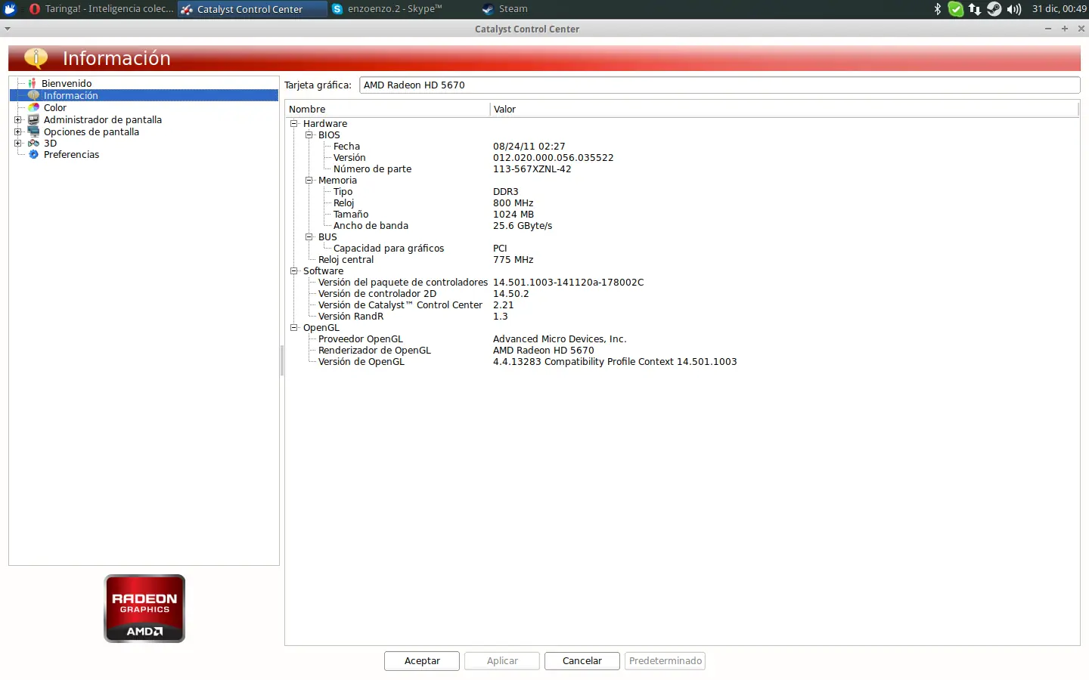The width and height of the screenshot is (1089, 680).
Task: Select the BIOS Fecha row
Action: coord(681,146)
